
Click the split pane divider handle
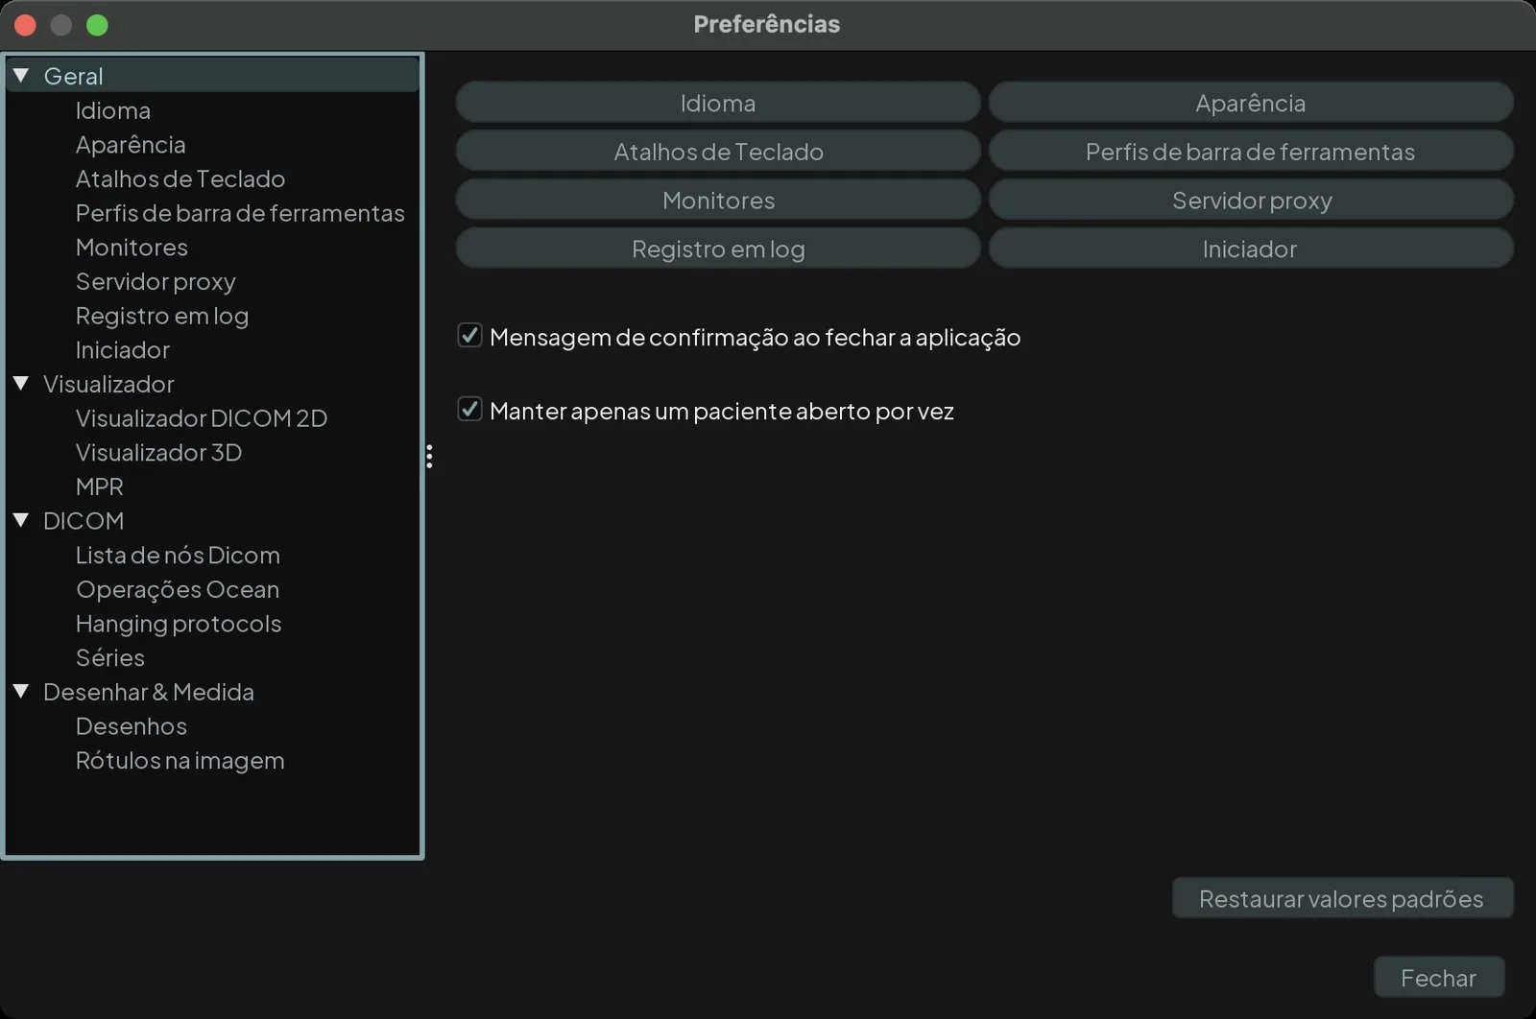(429, 456)
